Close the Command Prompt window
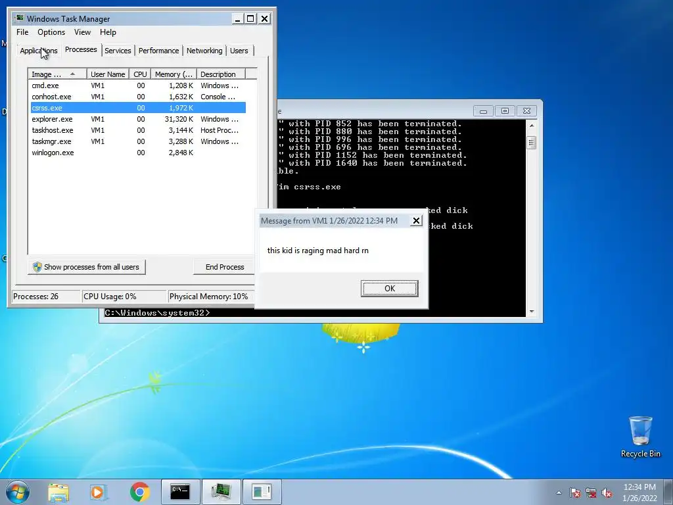The height and width of the screenshot is (505, 673). pos(526,111)
